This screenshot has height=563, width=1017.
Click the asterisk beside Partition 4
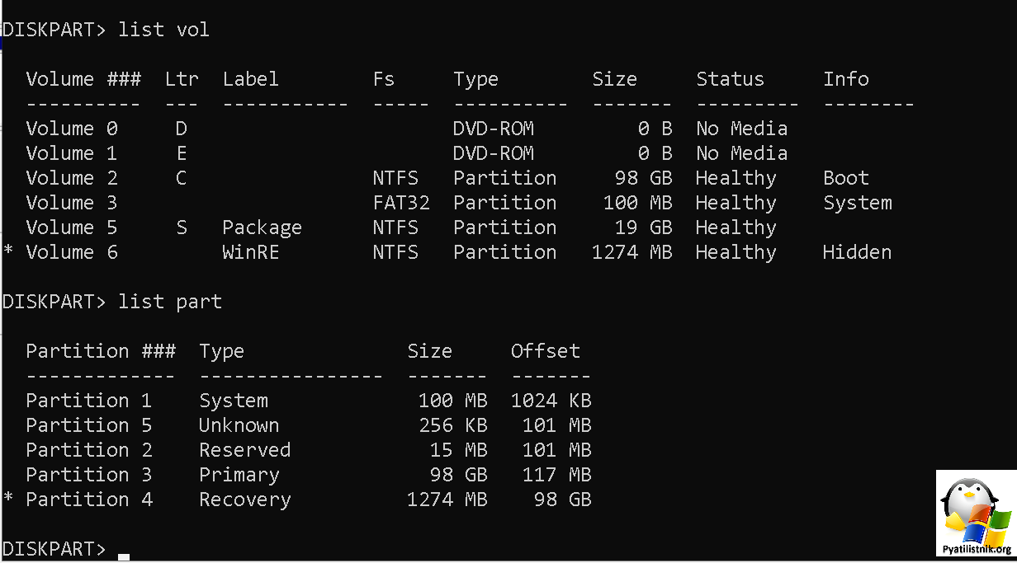(8, 498)
